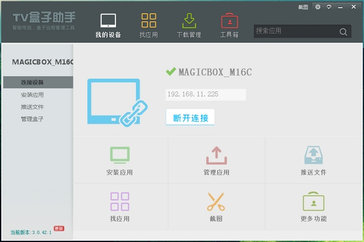
Task: Open the feedback speech bubble icon
Action: click(329, 7)
